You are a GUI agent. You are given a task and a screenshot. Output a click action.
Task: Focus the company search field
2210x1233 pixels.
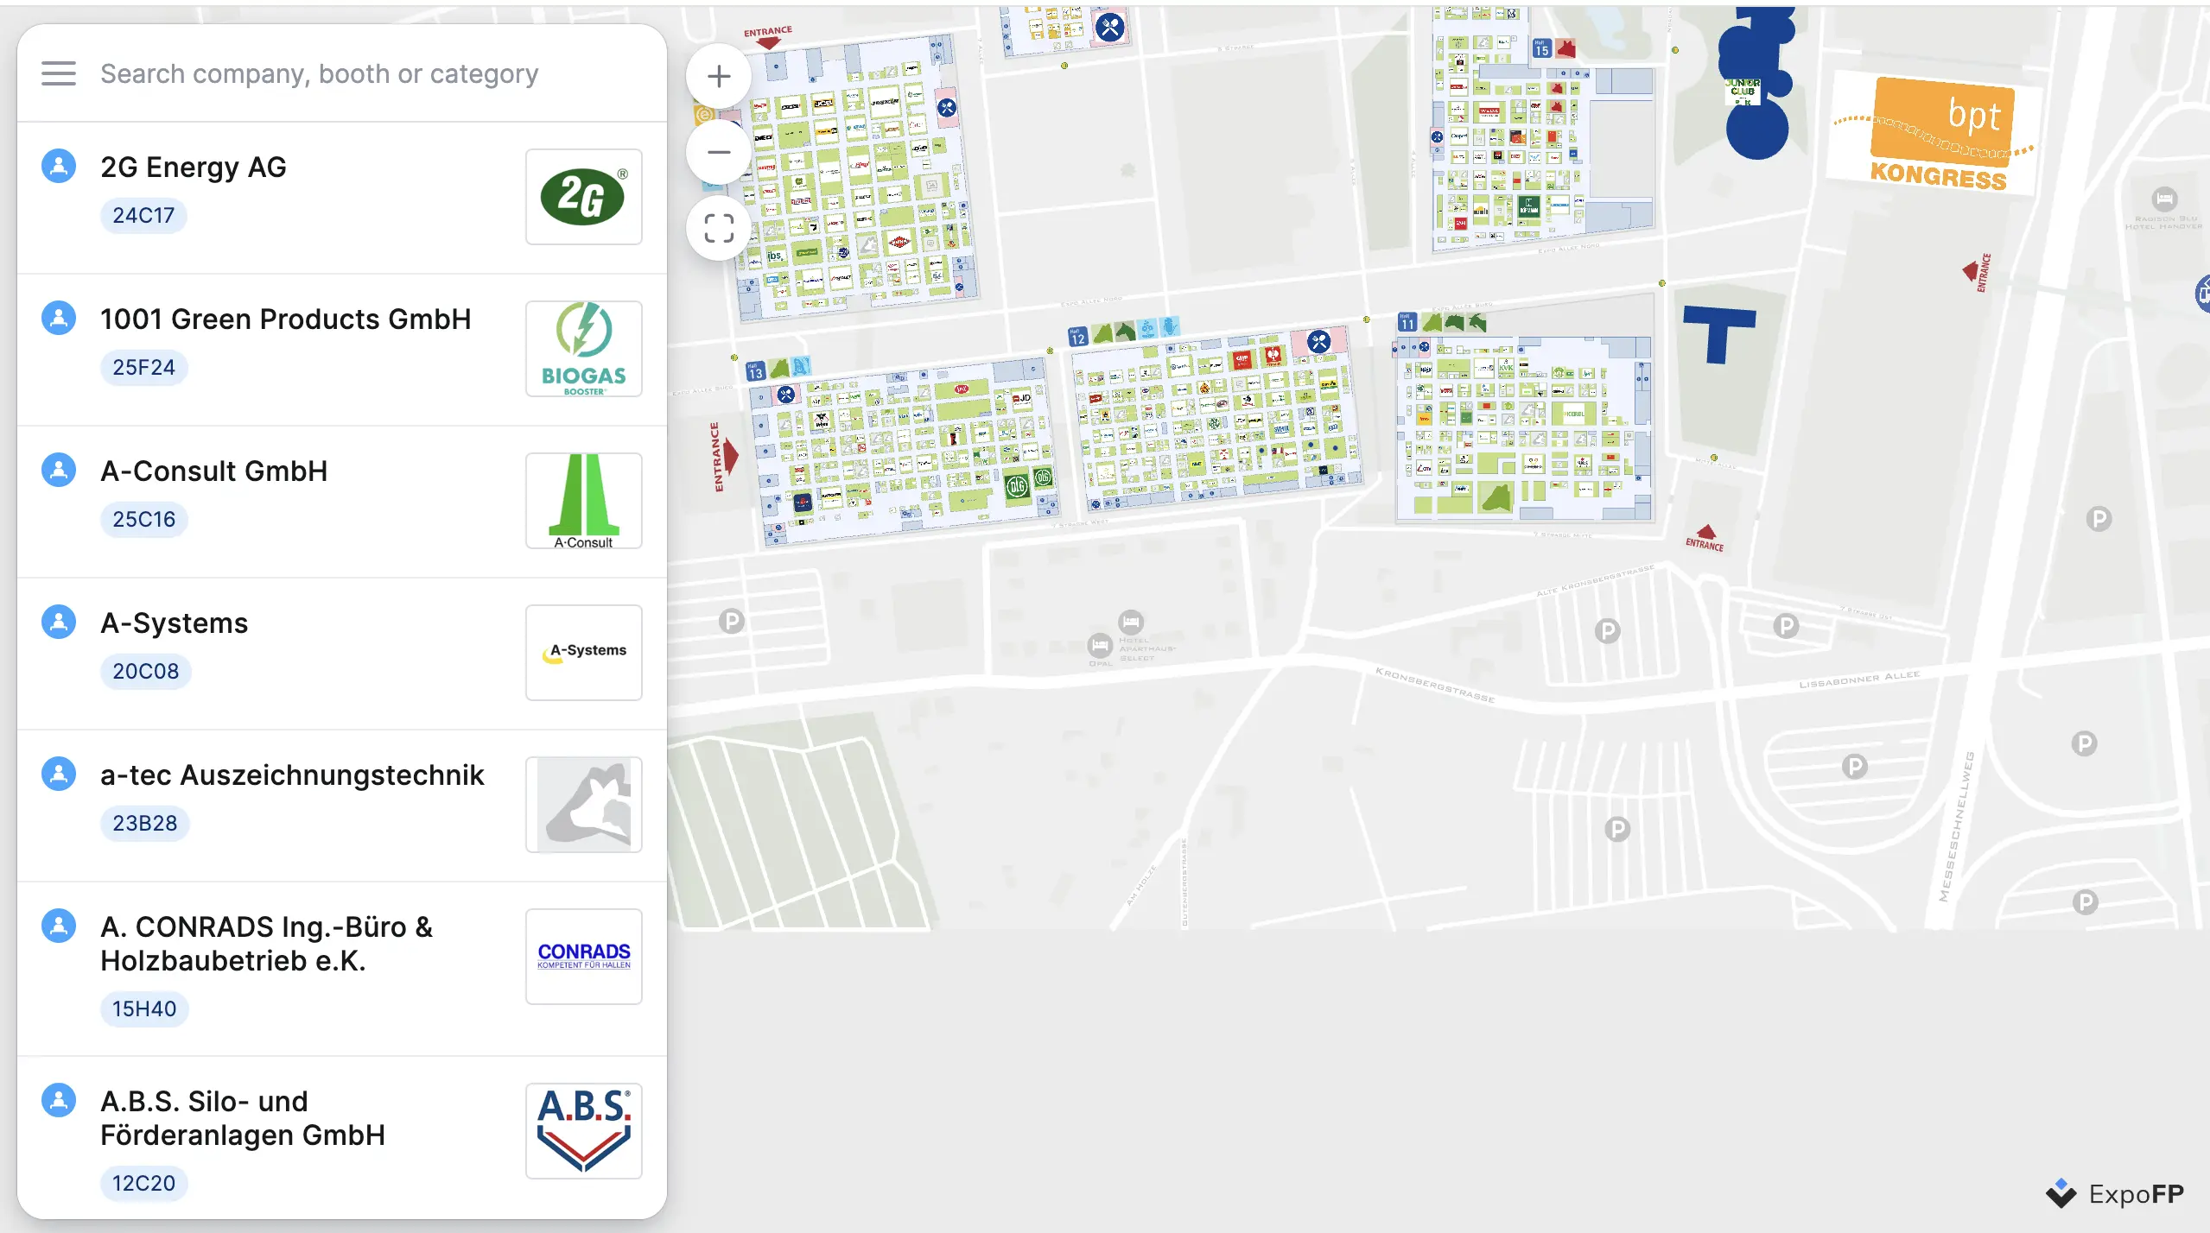(x=320, y=73)
